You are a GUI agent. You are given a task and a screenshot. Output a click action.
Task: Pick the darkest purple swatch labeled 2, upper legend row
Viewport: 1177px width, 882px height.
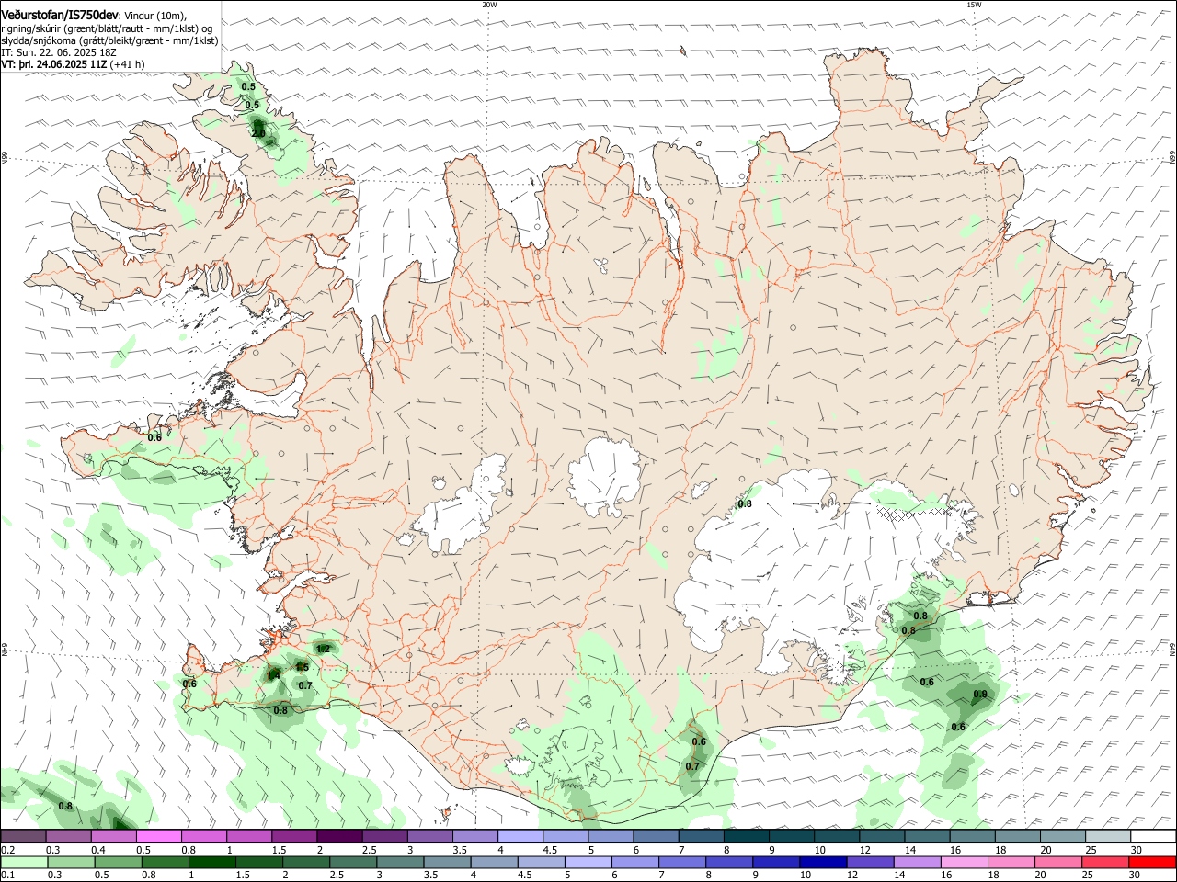tap(338, 836)
